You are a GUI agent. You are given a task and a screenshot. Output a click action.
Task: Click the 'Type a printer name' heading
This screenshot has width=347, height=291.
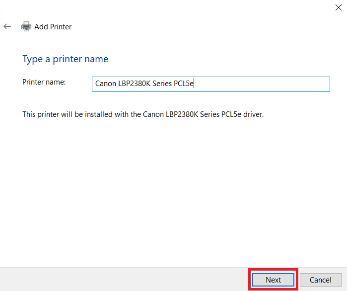click(x=66, y=59)
